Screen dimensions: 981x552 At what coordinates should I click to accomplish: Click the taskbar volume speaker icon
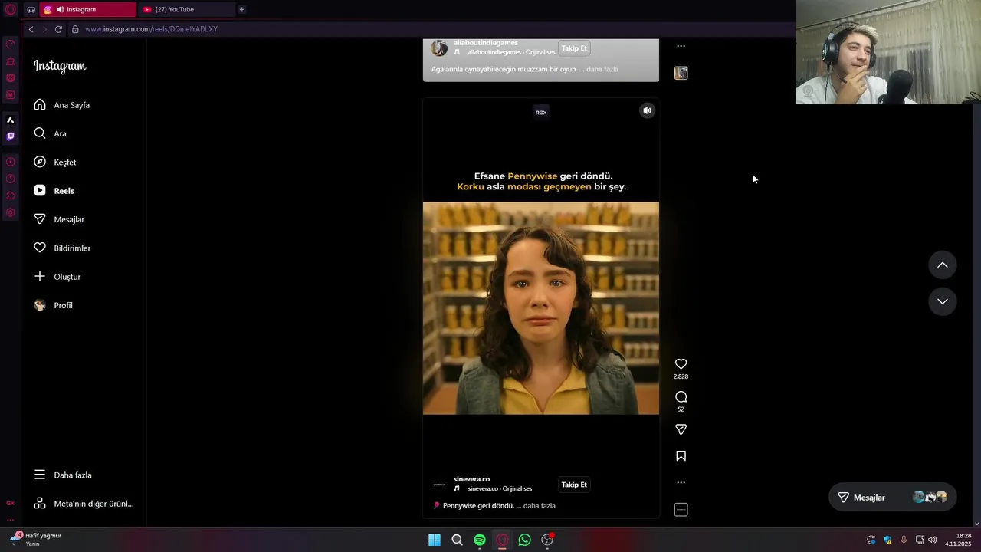click(932, 540)
